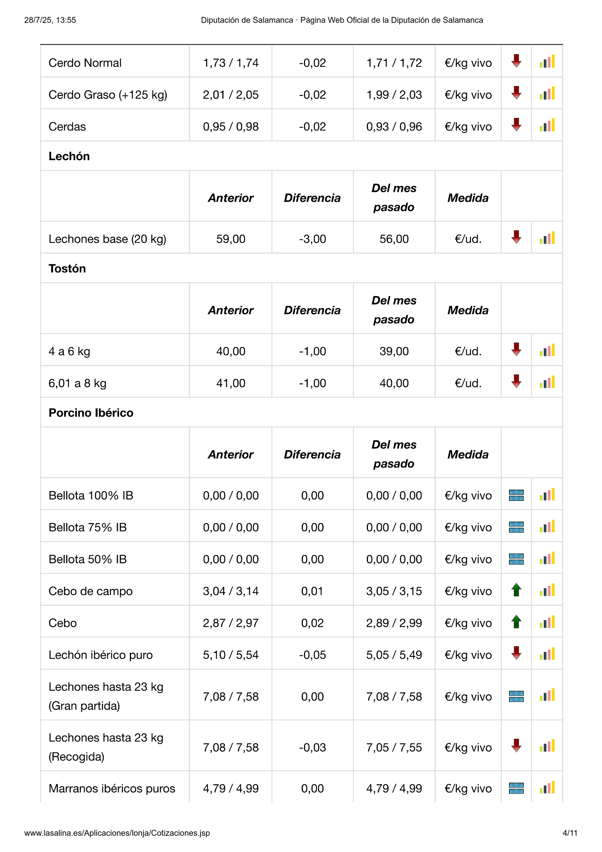The height and width of the screenshot is (852, 602).
Task: Click the blue equal icon for Bellota 75% IB
Action: pos(516,527)
